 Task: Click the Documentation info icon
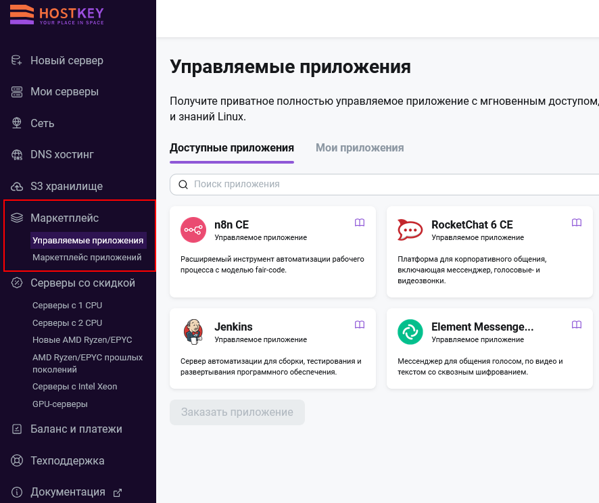16,492
